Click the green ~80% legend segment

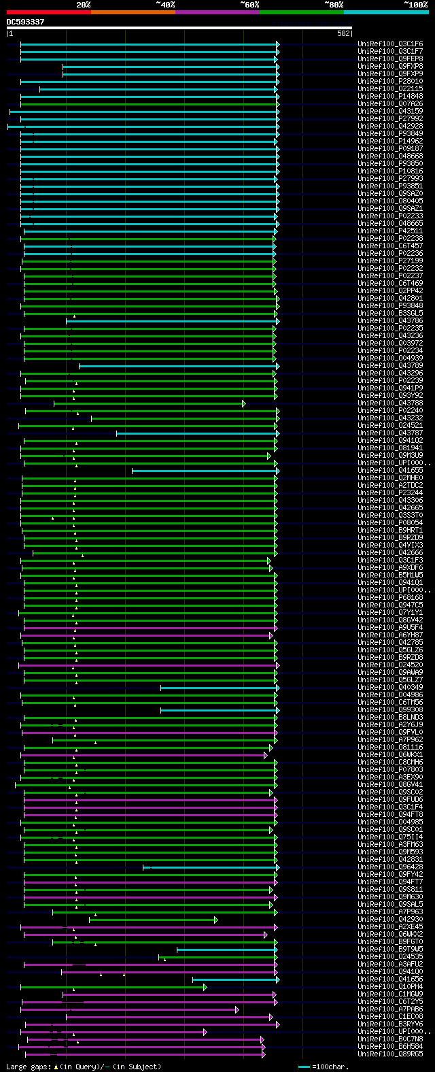click(302, 12)
